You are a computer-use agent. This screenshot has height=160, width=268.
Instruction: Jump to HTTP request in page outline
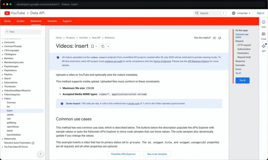[x=244, y=45]
